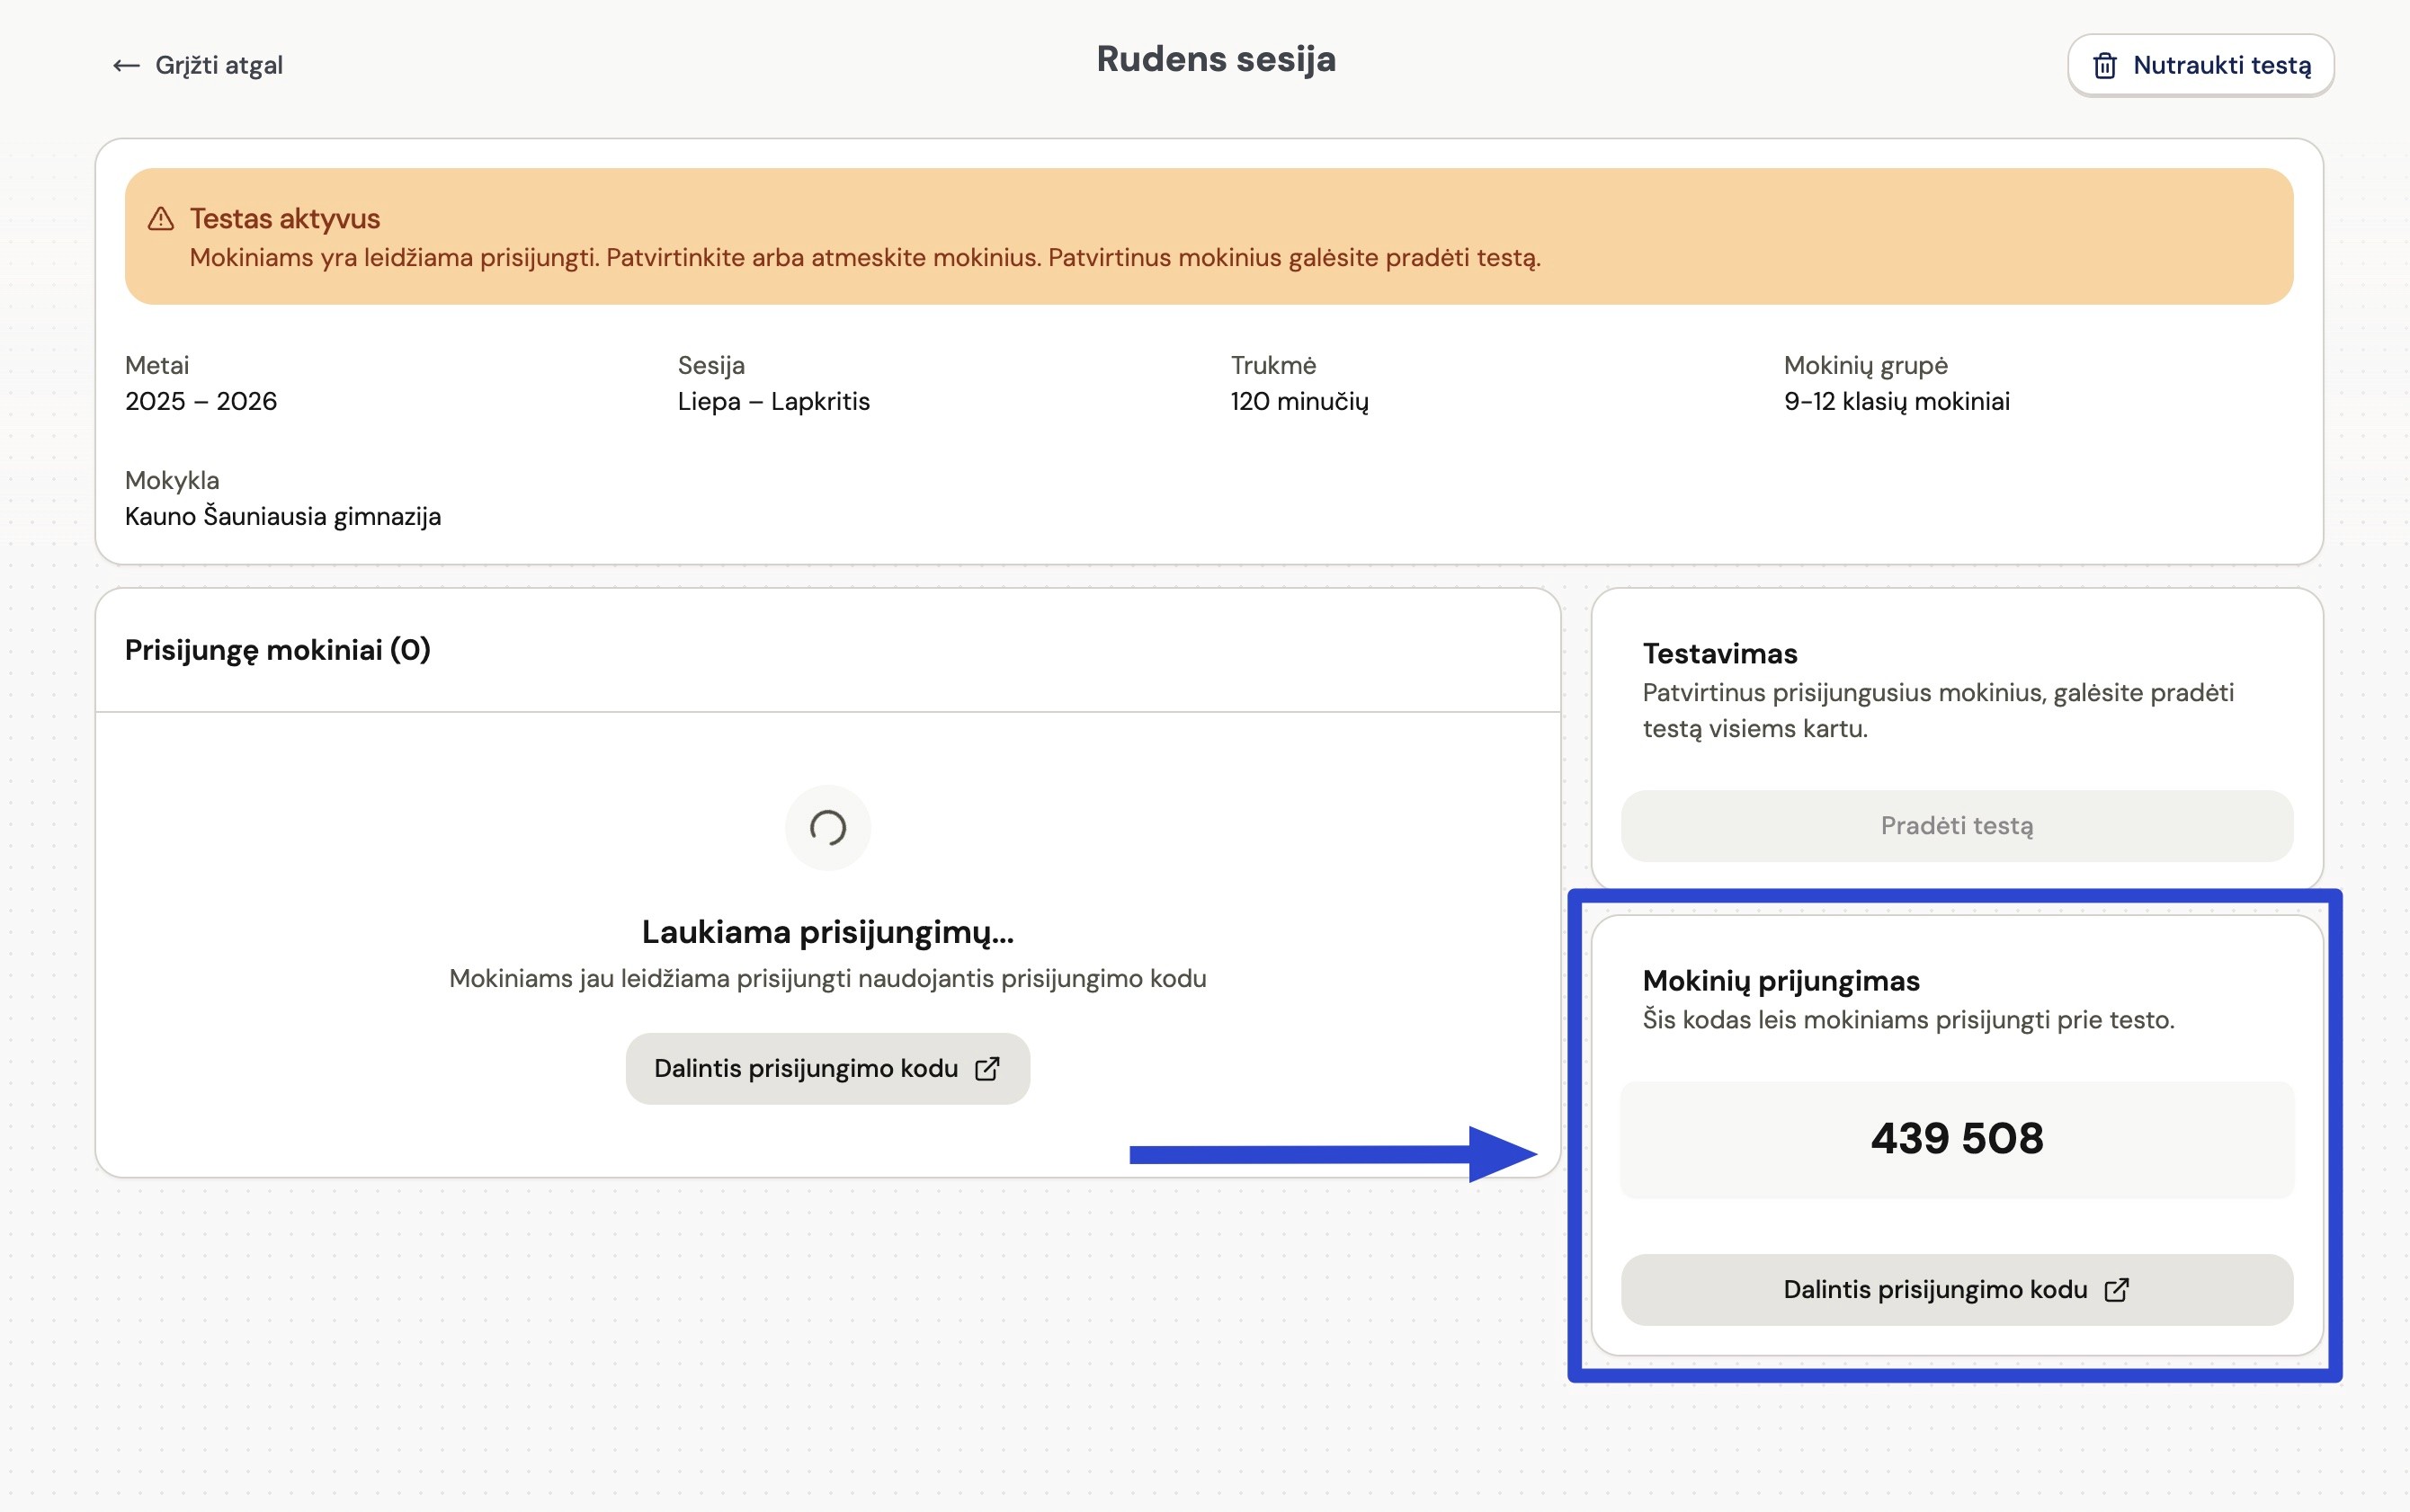The image size is (2410, 1512).
Task: Click the warning triangle icon in banner
Action: click(161, 219)
